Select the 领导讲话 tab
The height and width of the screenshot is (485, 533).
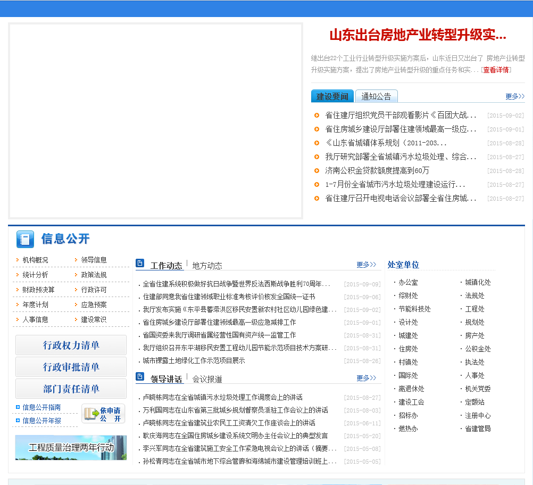coord(166,379)
